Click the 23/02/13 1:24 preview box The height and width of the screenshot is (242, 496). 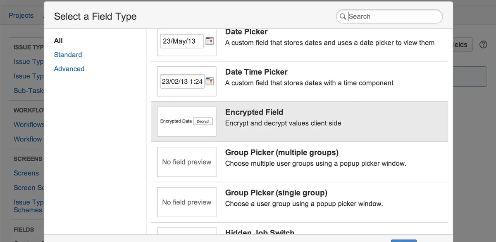coord(182,81)
